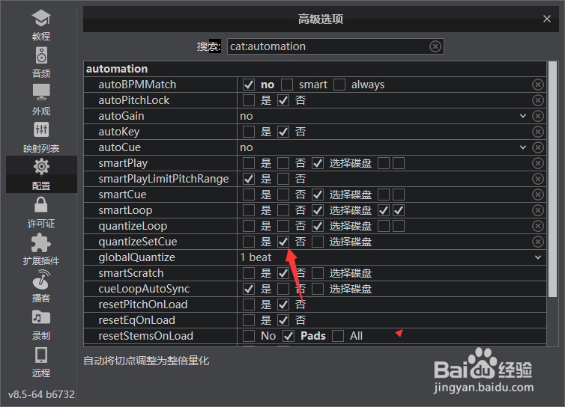Viewport: 565px width, 407px height.
Task: Reset autoPitchLock to default
Action: pos(538,100)
